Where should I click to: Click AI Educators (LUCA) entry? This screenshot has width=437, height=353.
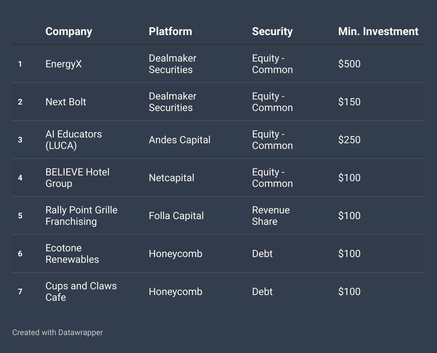73,140
